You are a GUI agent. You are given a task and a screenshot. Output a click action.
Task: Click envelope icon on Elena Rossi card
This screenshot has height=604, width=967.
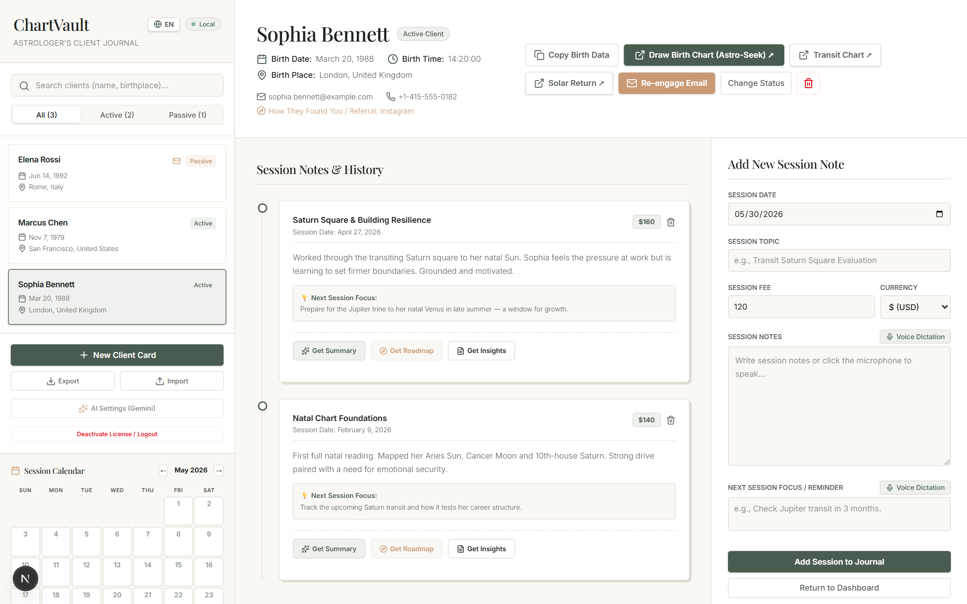point(177,161)
